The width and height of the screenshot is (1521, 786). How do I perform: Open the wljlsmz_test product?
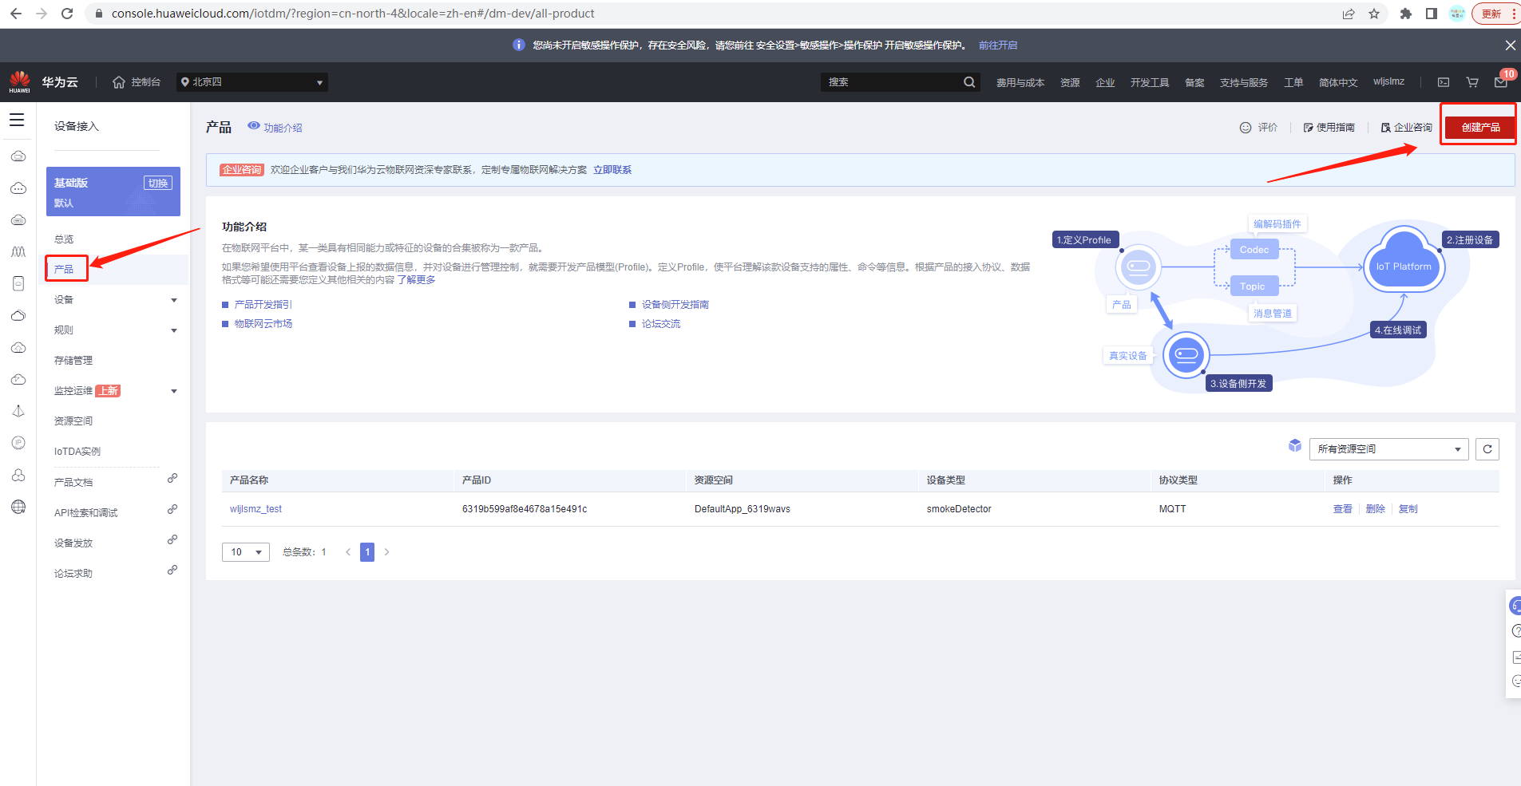pyautogui.click(x=255, y=509)
